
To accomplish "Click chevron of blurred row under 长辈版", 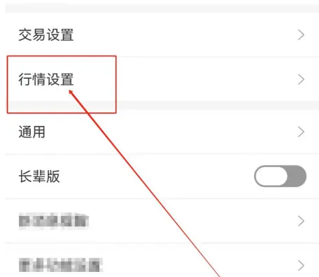I will (301, 221).
